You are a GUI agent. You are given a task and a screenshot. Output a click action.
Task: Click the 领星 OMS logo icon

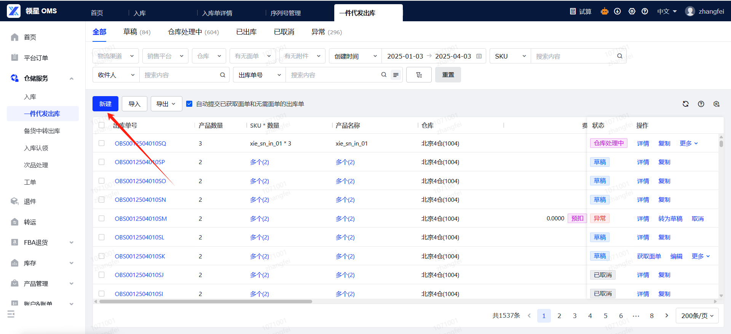point(14,11)
